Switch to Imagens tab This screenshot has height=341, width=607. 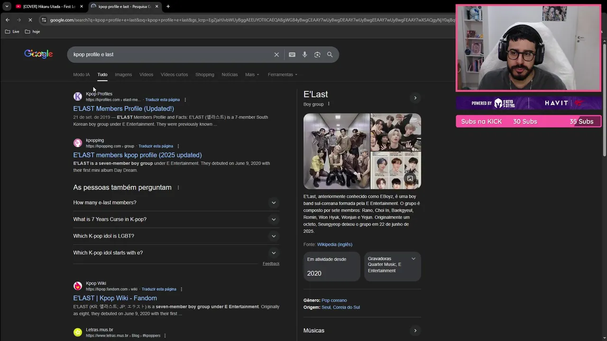pos(123,75)
